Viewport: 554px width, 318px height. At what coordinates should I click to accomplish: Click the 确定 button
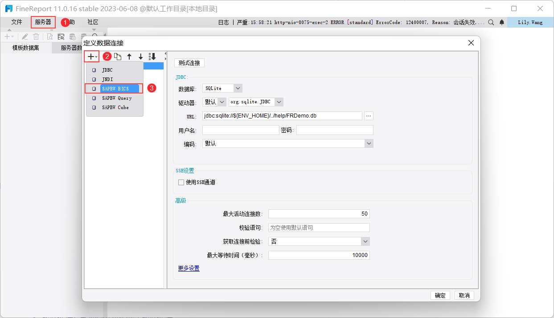[440, 295]
